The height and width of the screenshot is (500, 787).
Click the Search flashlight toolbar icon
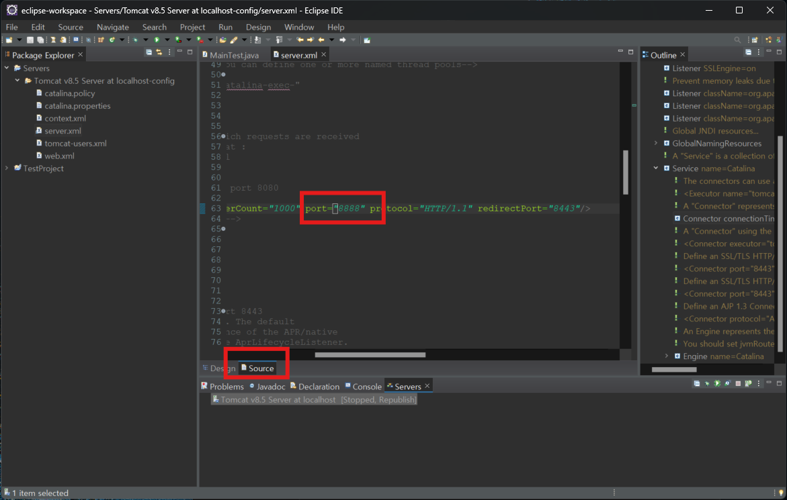(233, 40)
